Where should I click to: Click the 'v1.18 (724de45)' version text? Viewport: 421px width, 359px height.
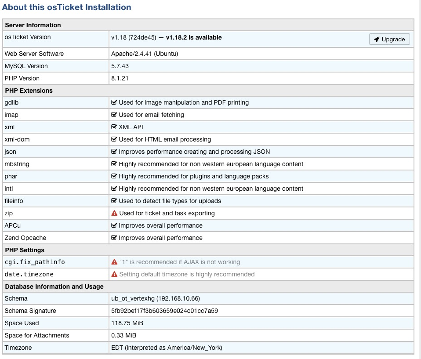tap(134, 37)
